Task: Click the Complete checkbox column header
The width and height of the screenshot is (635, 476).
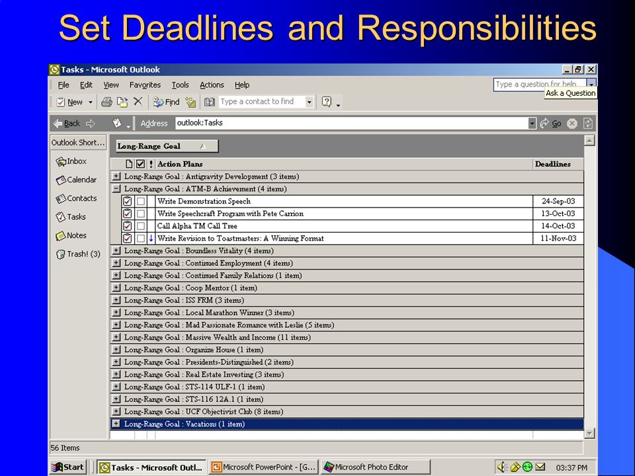Action: (x=140, y=164)
